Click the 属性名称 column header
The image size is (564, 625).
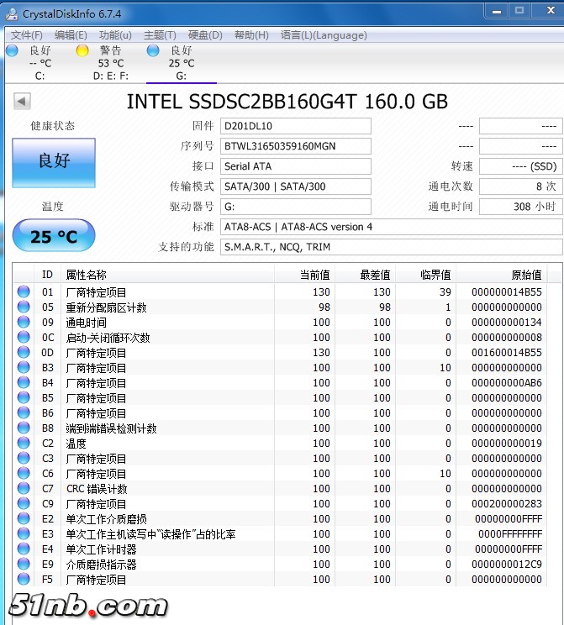(x=168, y=275)
